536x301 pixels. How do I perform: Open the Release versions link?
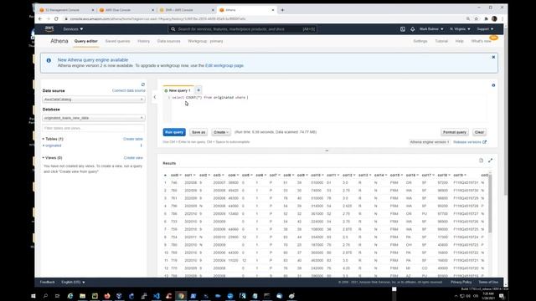[469, 142]
